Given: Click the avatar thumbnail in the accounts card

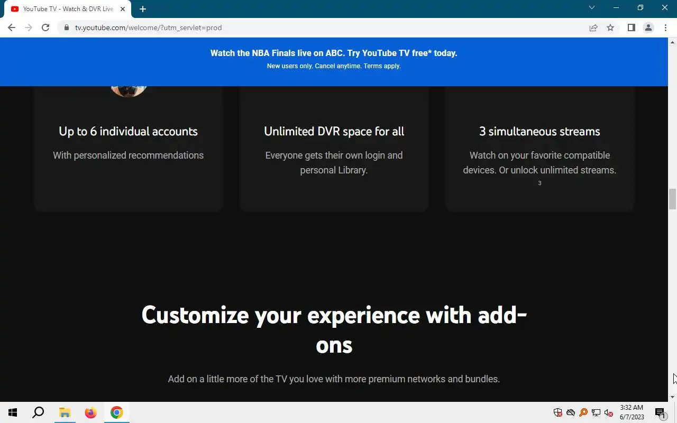Looking at the screenshot, I should tap(128, 91).
